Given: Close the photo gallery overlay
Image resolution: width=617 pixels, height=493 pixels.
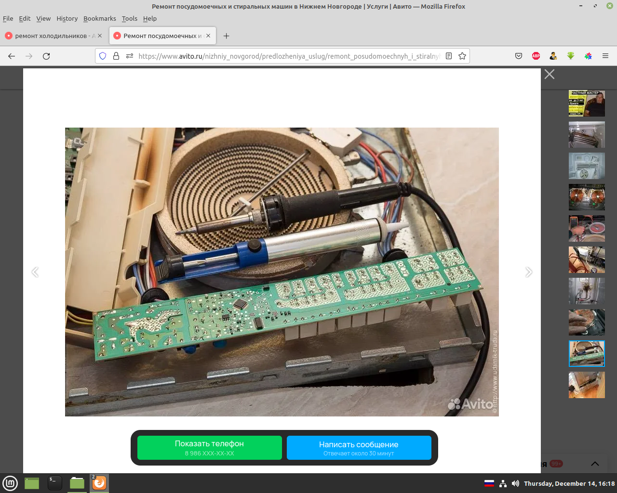Looking at the screenshot, I should (550, 74).
